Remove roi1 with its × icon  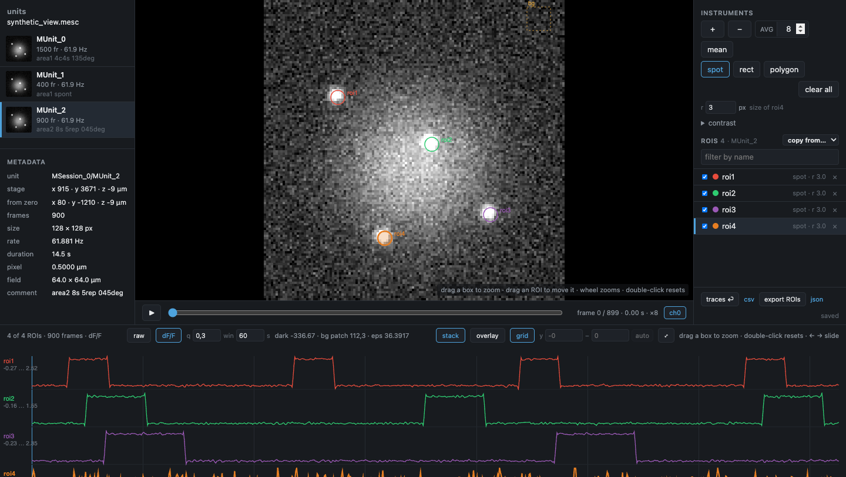click(835, 177)
